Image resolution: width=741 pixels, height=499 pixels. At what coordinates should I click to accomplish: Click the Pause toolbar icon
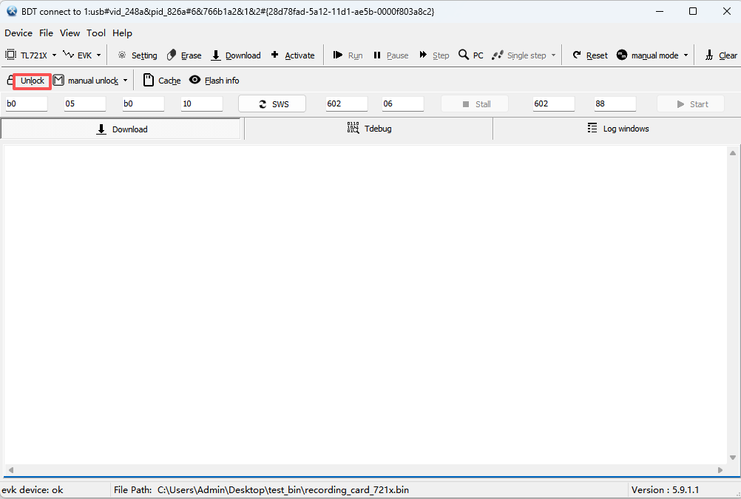377,55
